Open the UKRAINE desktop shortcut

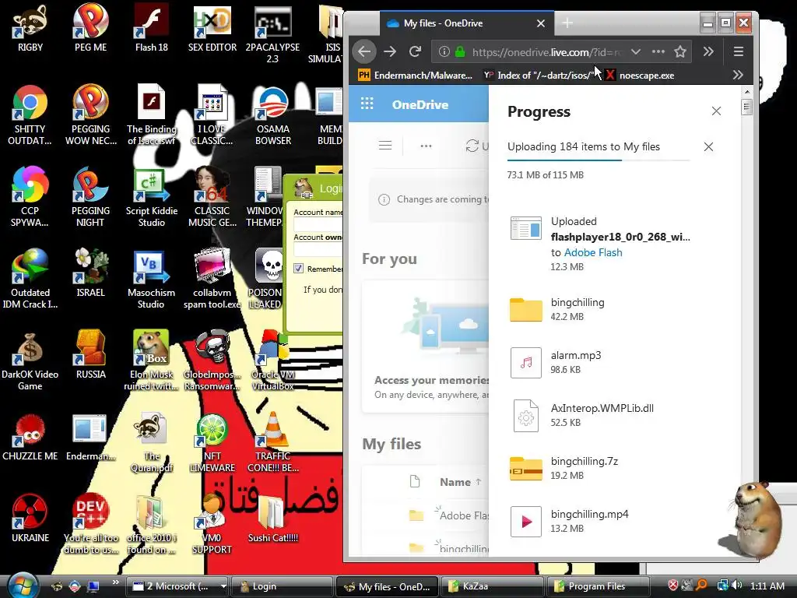(30, 519)
